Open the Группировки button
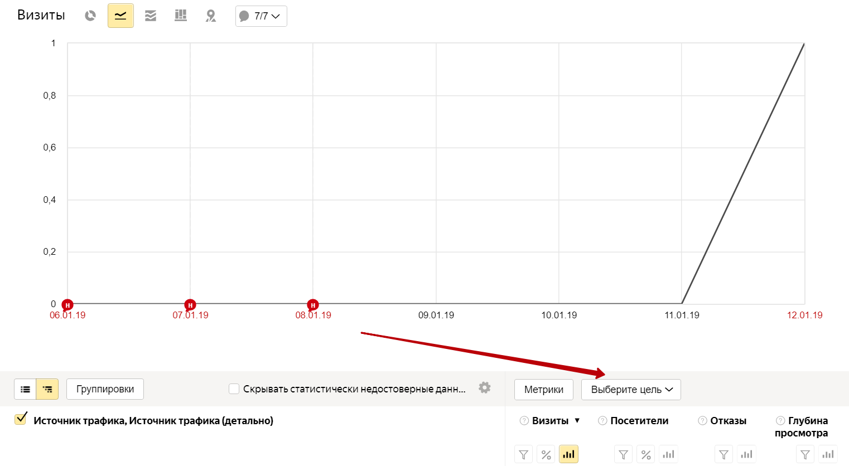 (x=105, y=389)
